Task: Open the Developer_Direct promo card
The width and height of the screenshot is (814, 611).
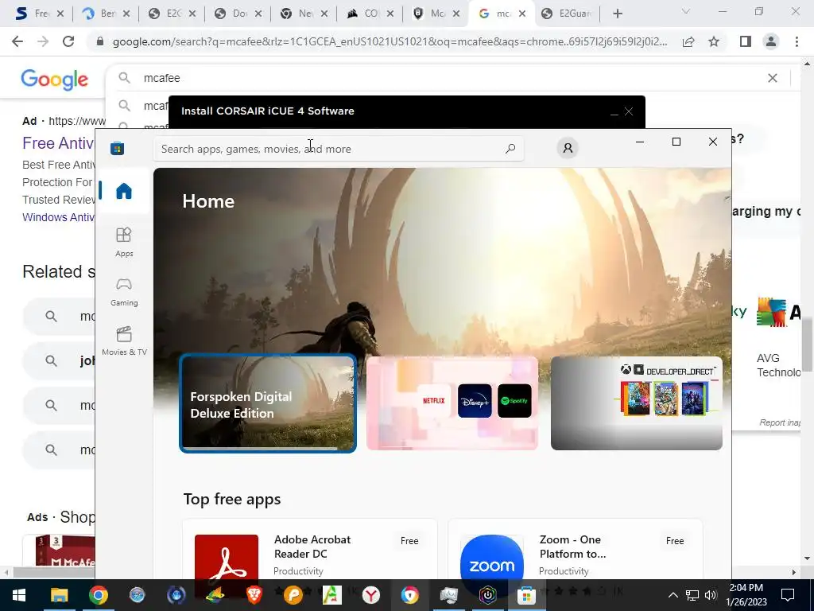Action: click(x=637, y=403)
